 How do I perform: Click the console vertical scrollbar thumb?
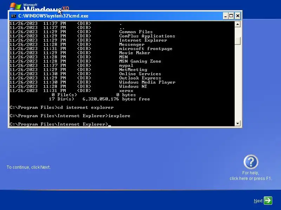tap(237, 41)
